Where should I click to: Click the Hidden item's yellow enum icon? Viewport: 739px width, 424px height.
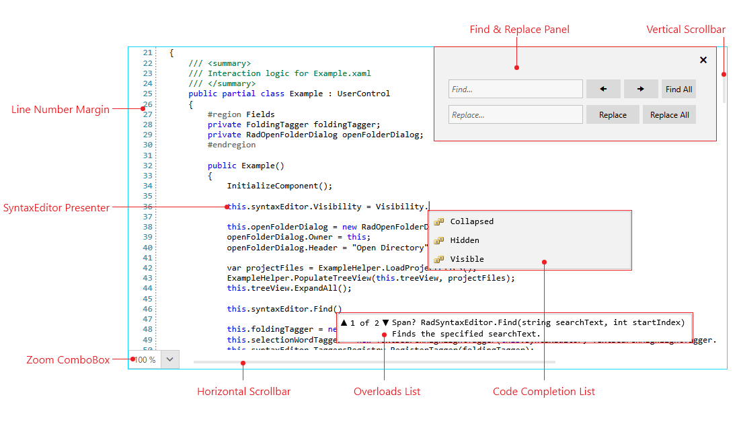point(440,240)
